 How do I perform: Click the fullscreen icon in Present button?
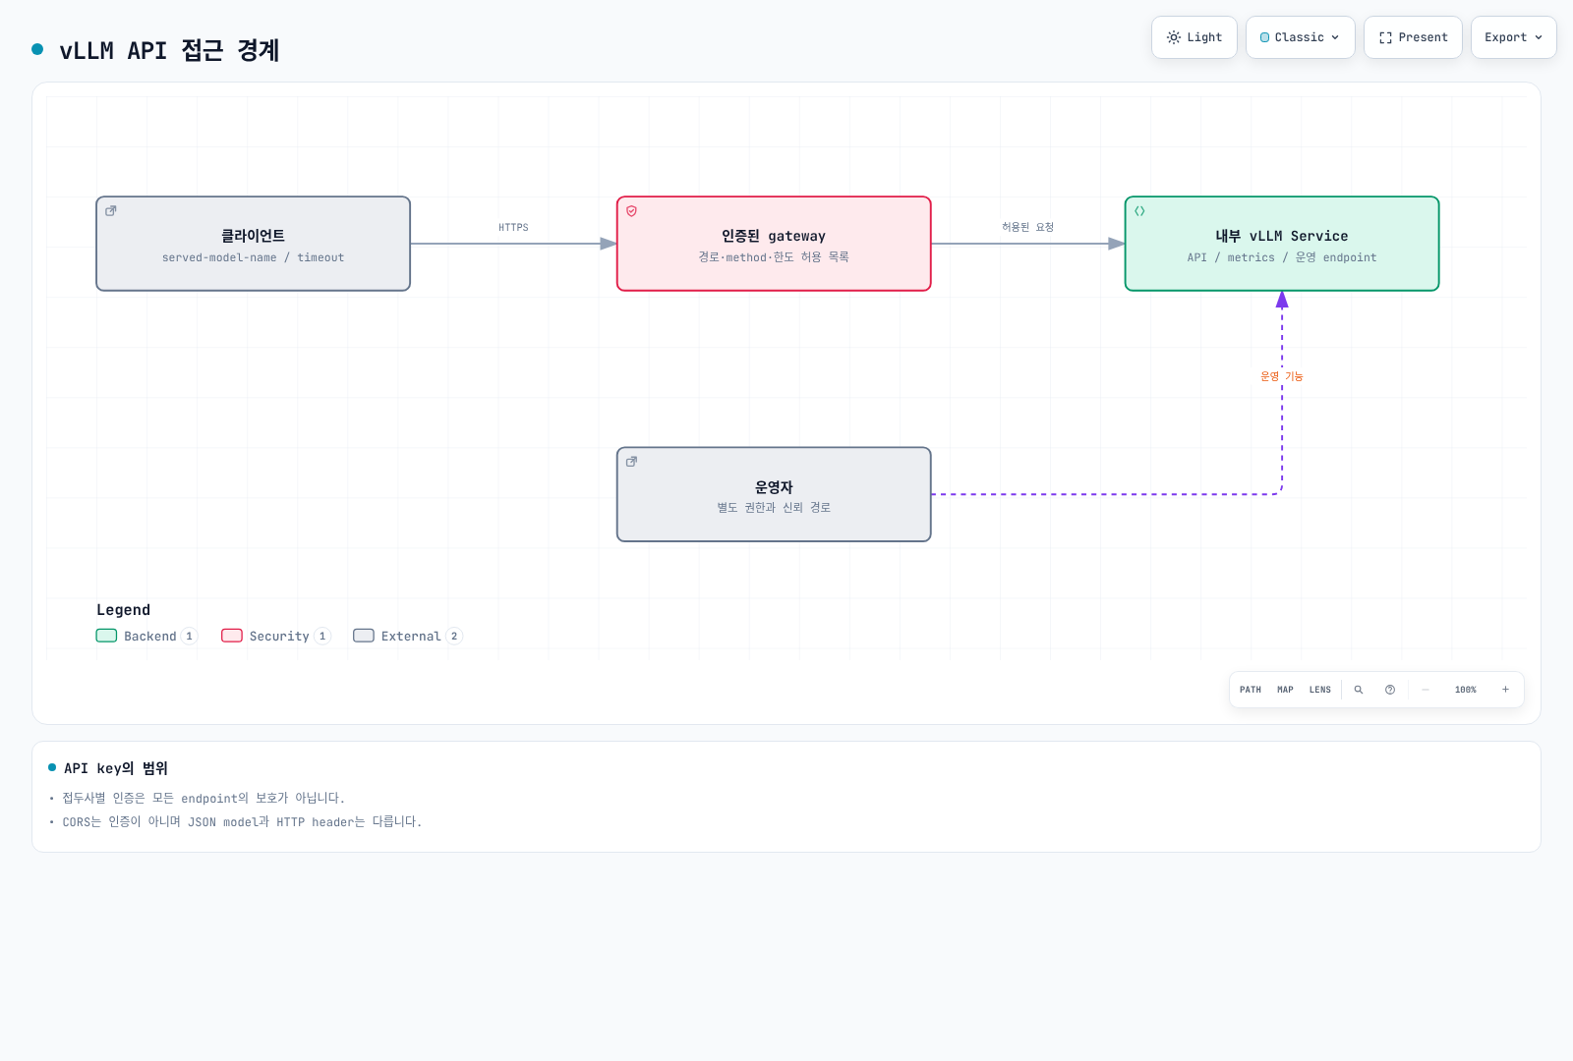pos(1385,37)
